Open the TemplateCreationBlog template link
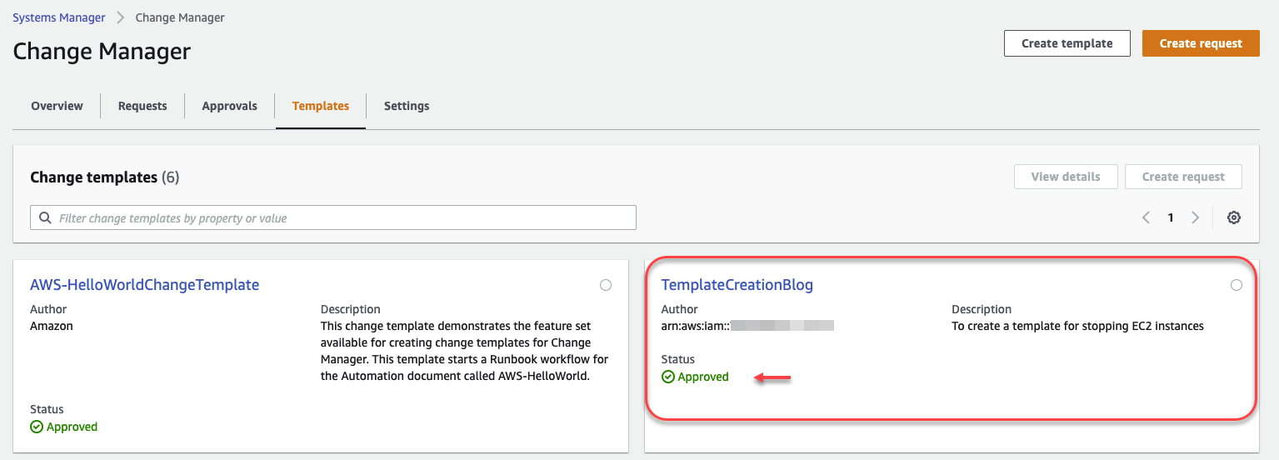Image resolution: width=1279 pixels, height=460 pixels. tap(737, 285)
